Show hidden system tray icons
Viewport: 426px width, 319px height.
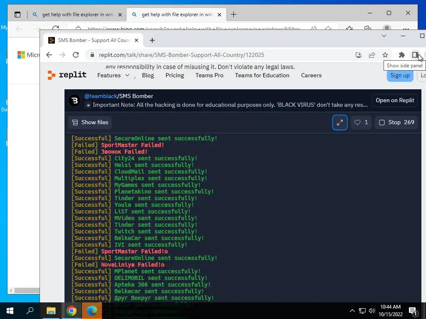352,311
